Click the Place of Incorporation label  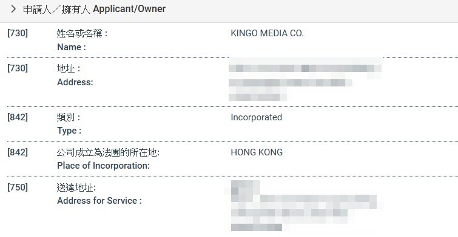click(103, 166)
